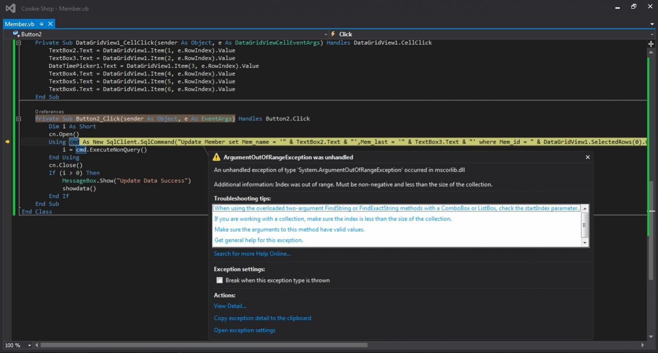
Task: Click the yellow current statement arrow
Action: 7,142
